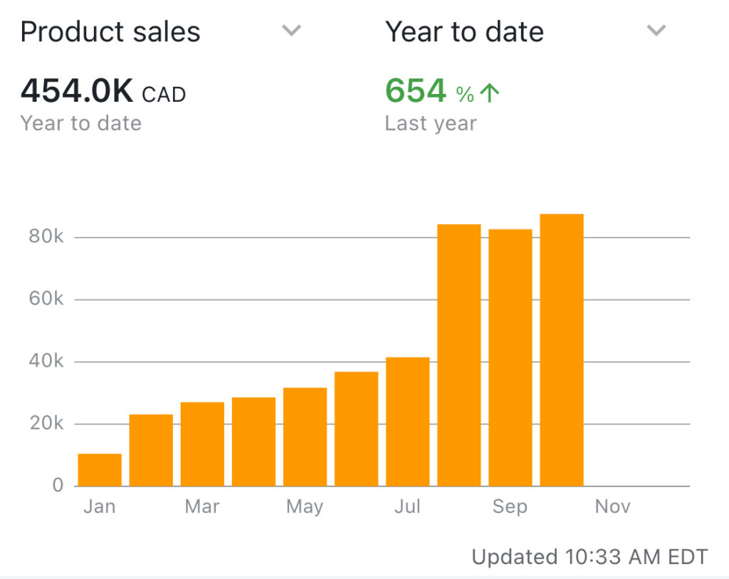Image resolution: width=729 pixels, height=579 pixels.
Task: Open the Product sales dropdown chevron
Action: pyautogui.click(x=292, y=31)
